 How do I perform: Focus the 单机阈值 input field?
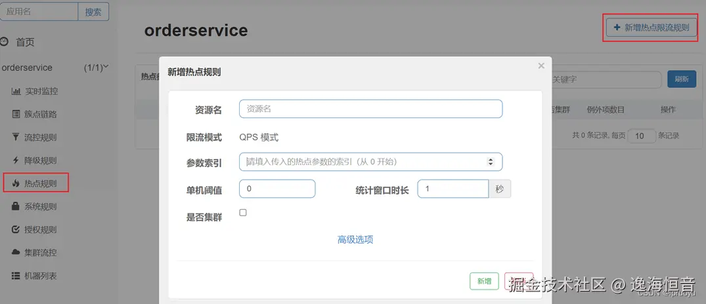tap(277, 189)
